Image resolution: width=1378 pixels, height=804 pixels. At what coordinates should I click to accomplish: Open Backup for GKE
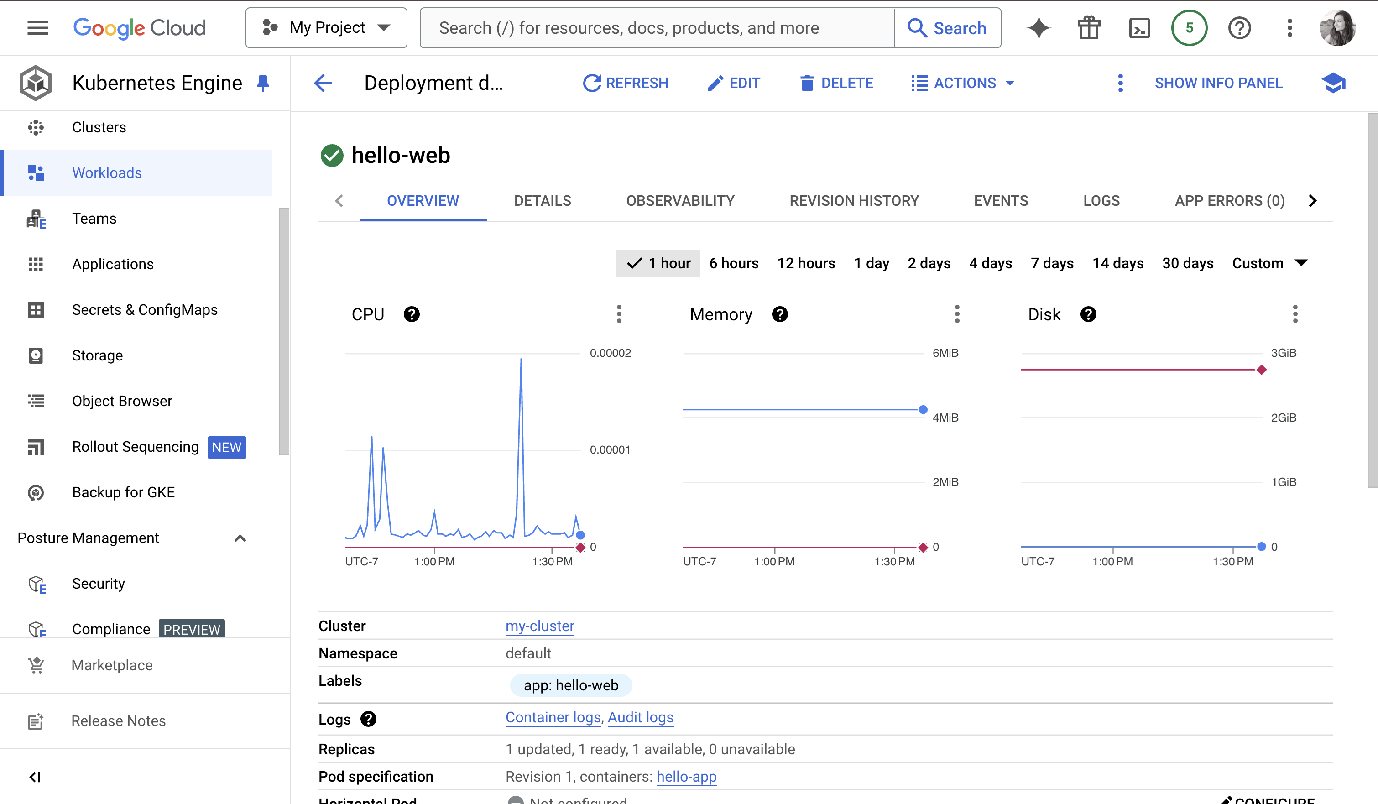[137, 493]
